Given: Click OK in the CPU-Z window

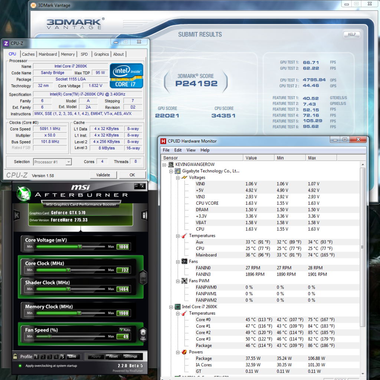Looking at the screenshot, I should pos(132,175).
